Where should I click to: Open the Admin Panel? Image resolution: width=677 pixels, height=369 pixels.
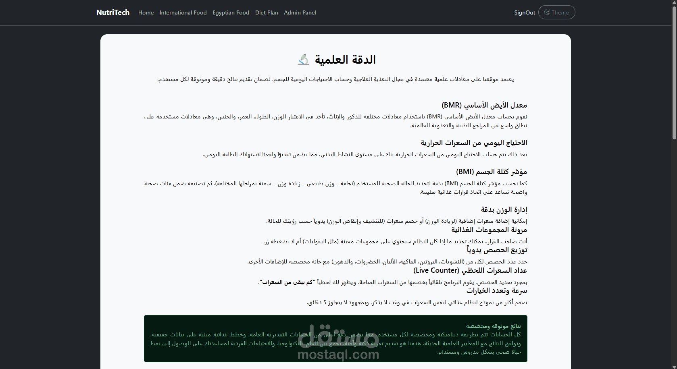click(x=300, y=12)
